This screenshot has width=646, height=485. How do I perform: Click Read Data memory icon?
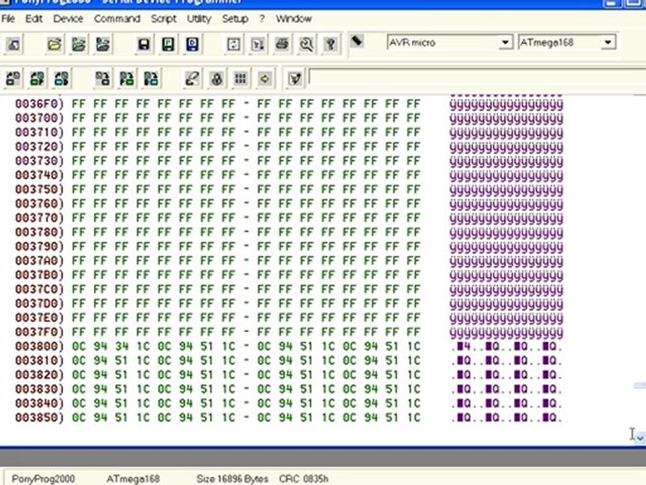tap(61, 78)
